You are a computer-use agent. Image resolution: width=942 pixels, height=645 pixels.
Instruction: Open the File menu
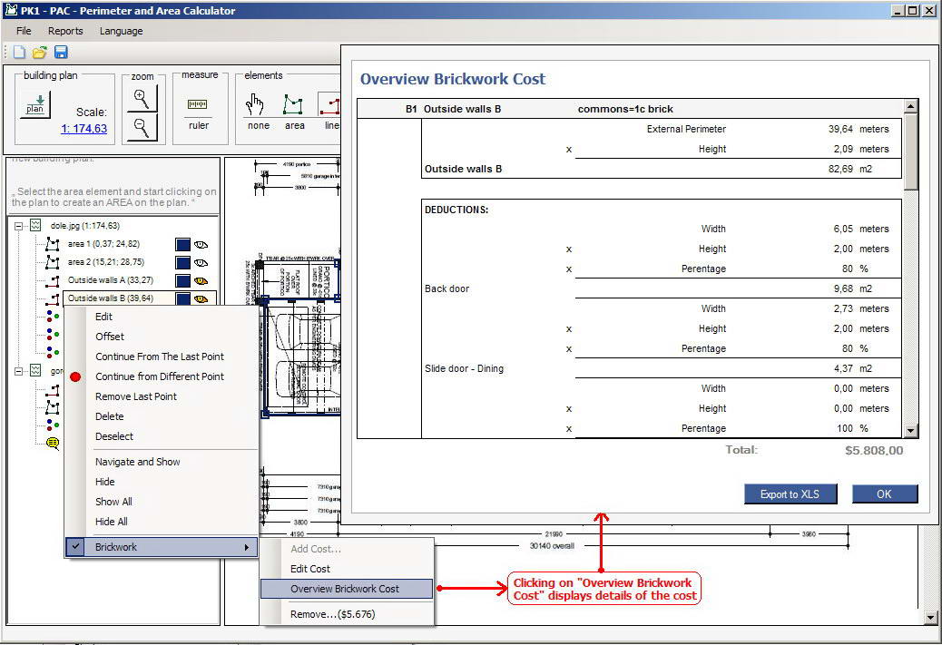click(x=24, y=31)
